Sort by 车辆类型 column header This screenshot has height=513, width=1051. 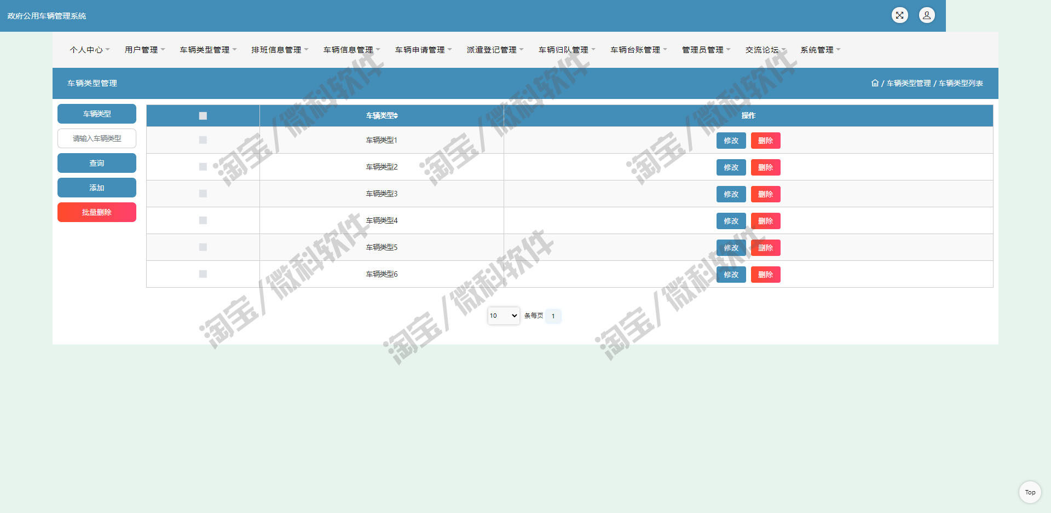(x=382, y=115)
